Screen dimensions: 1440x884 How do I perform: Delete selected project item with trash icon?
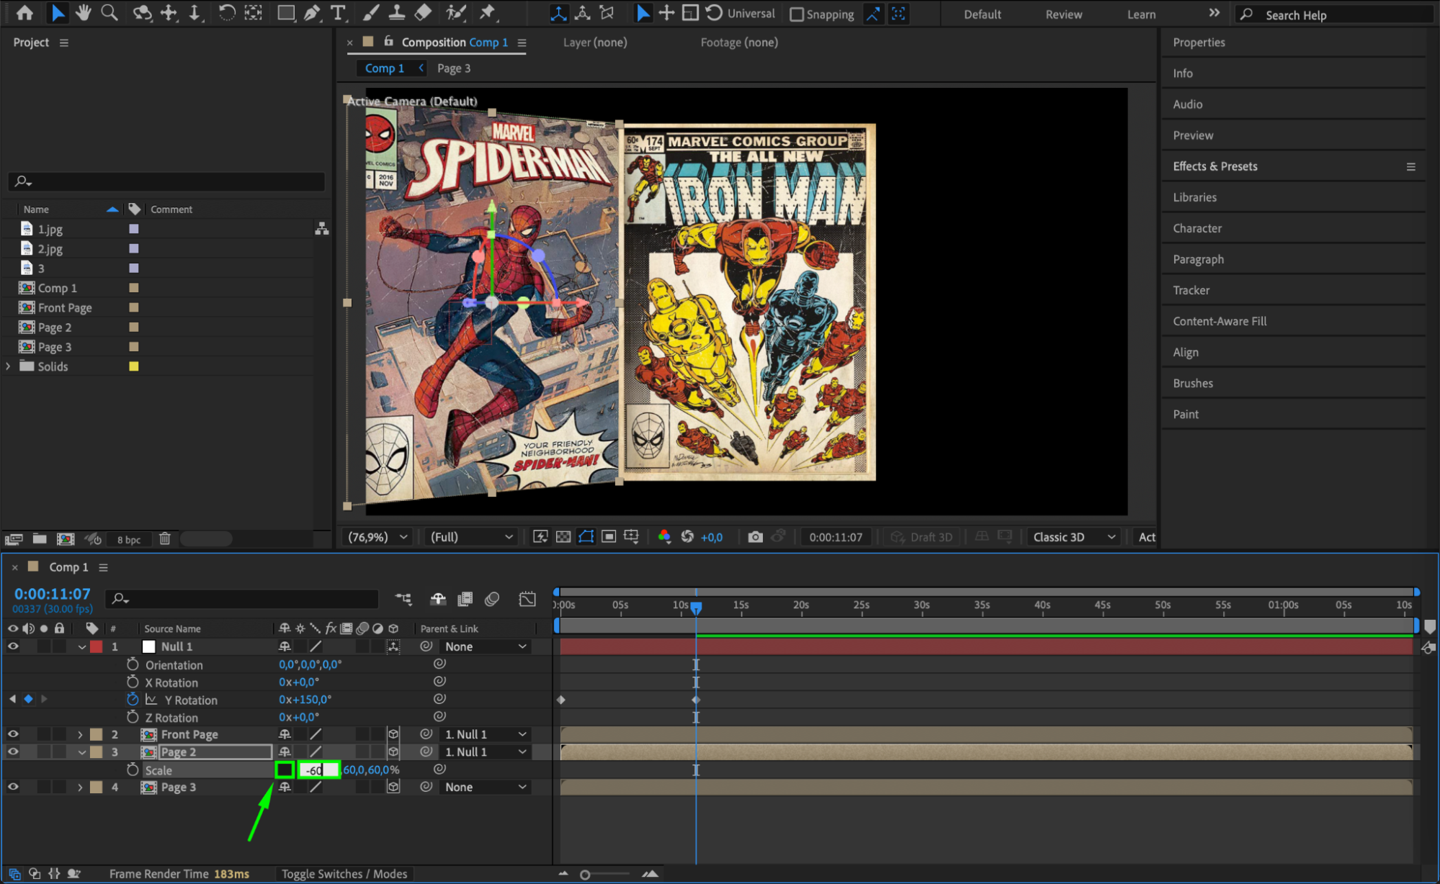[x=165, y=538]
